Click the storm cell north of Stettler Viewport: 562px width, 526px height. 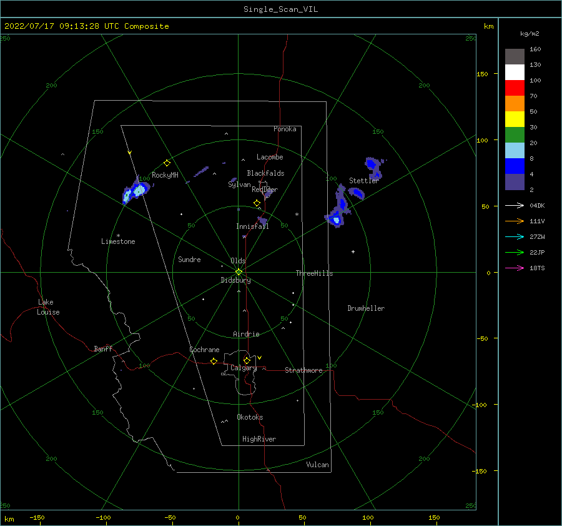(x=374, y=168)
